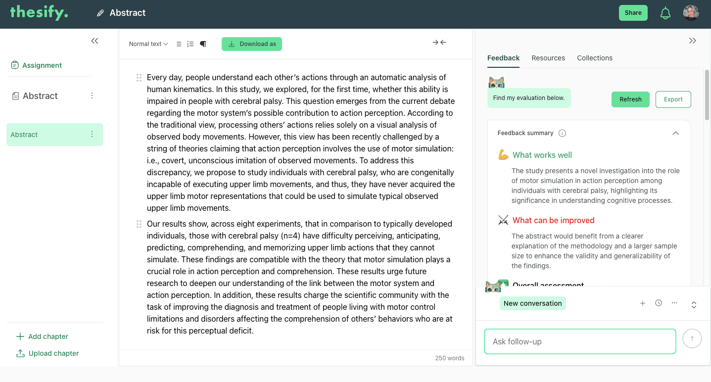The height and width of the screenshot is (382, 711).
Task: Collapse the Feedback summary section
Action: point(675,133)
